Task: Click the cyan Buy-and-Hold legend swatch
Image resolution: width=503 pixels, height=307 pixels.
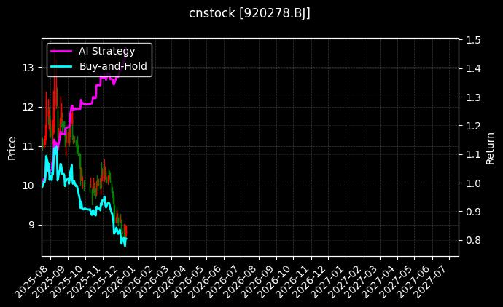Action: click(61, 65)
